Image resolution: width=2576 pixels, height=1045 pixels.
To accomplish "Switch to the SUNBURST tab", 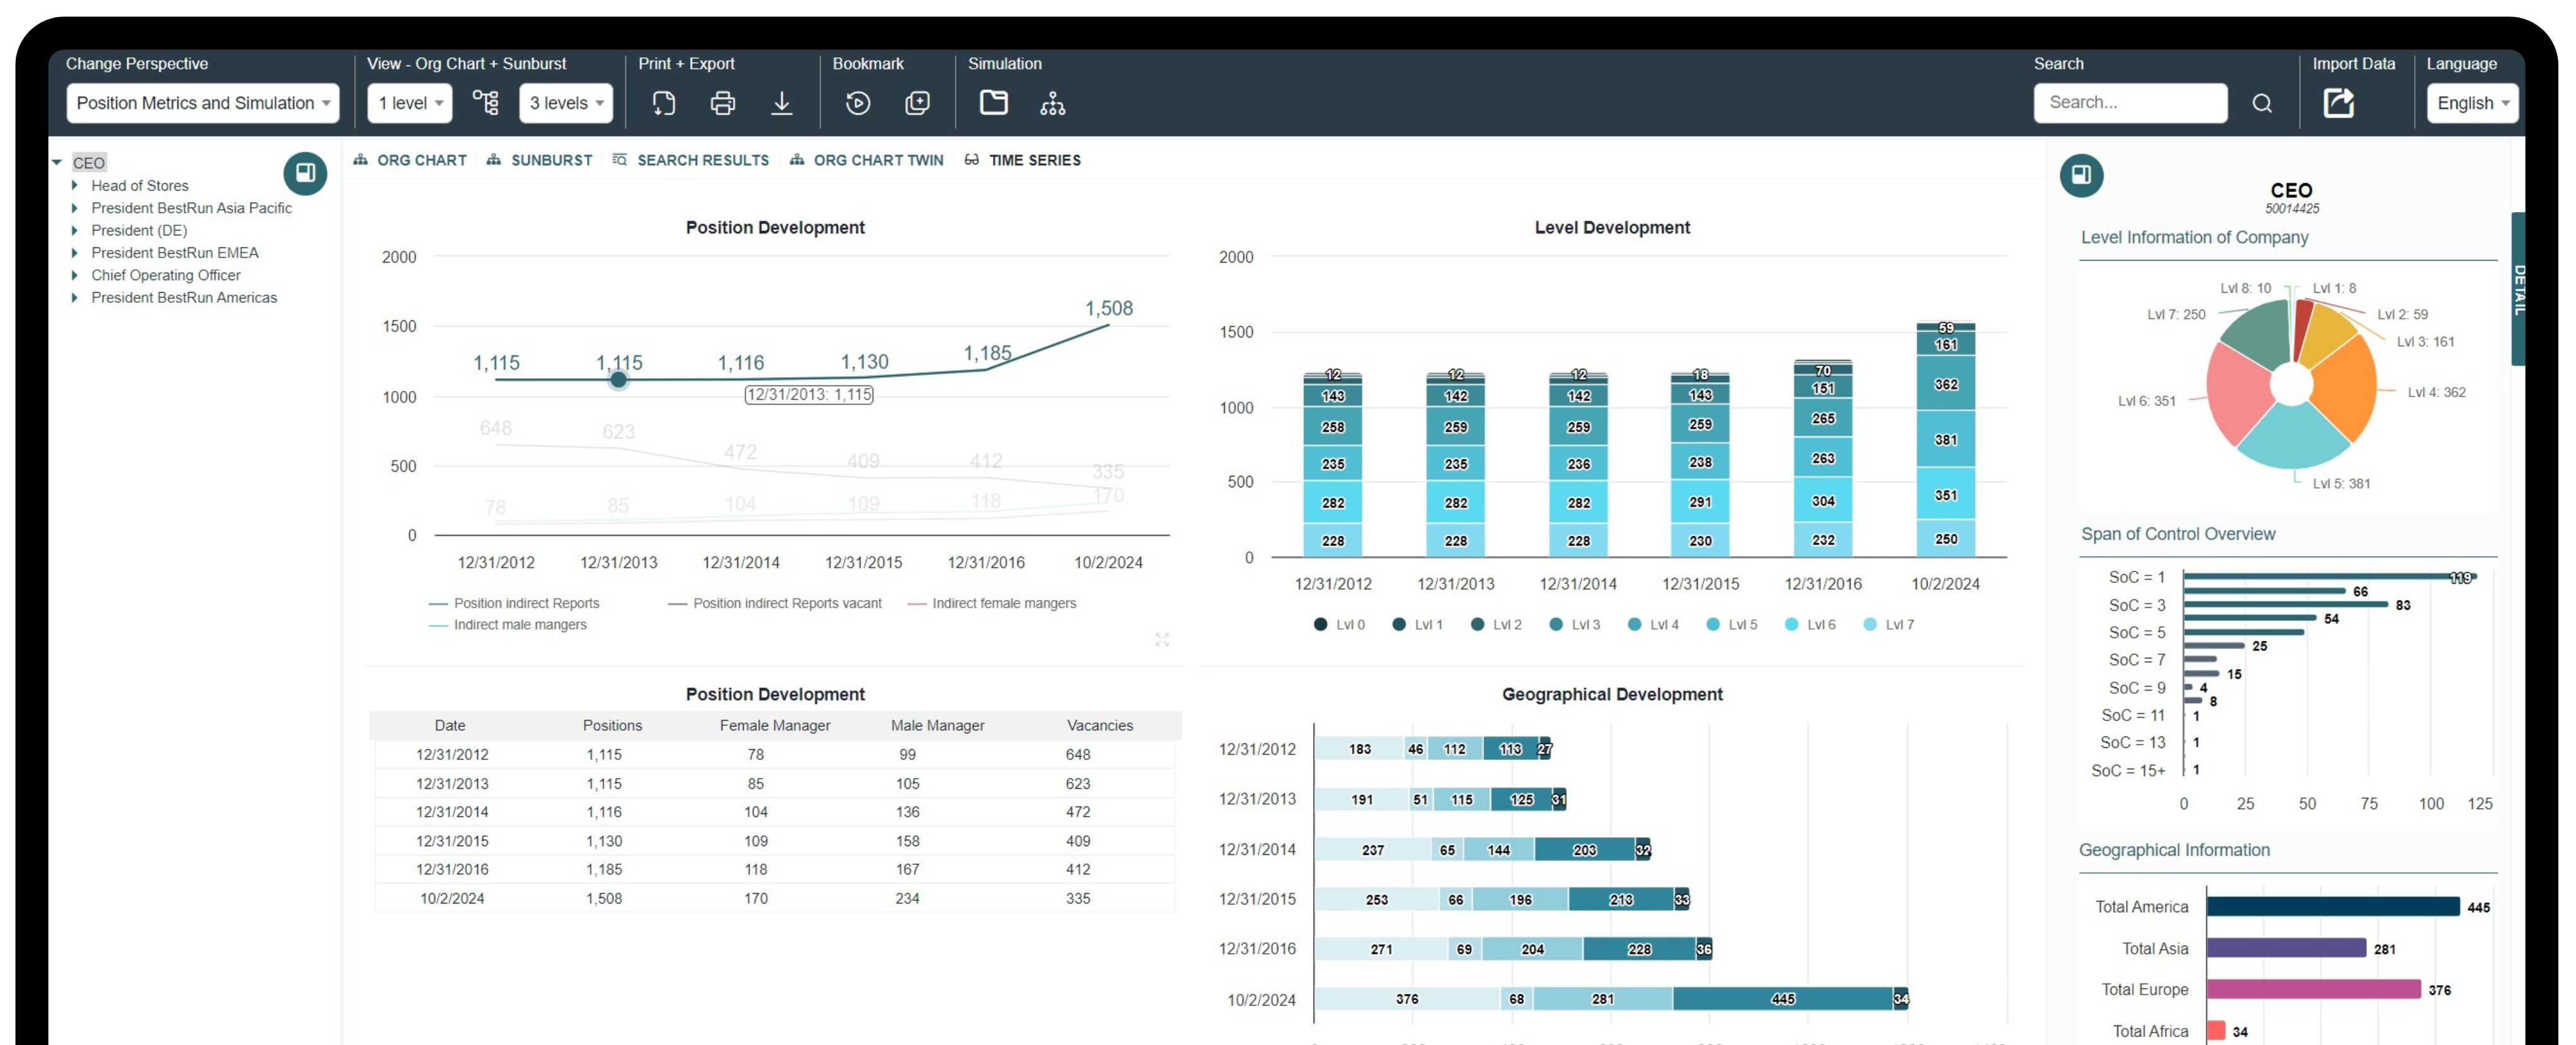I will coord(539,160).
